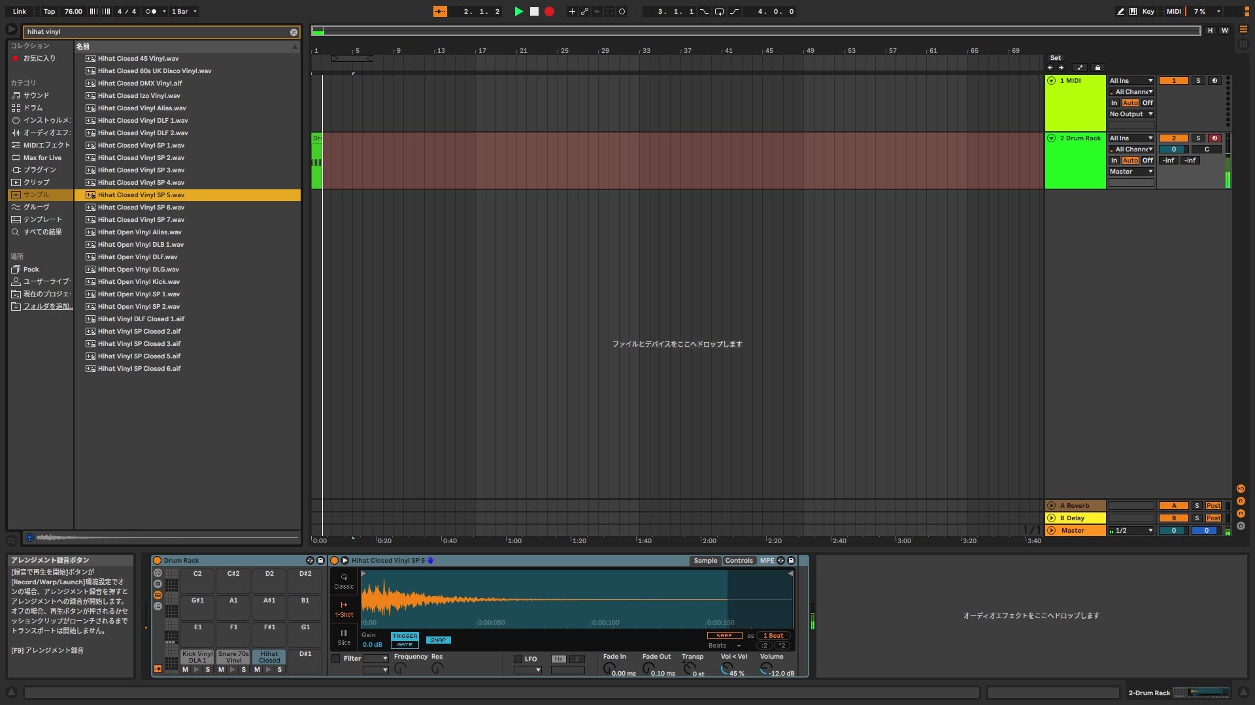Click the フォルダを追加 link in sidebar

pyautogui.click(x=46, y=306)
